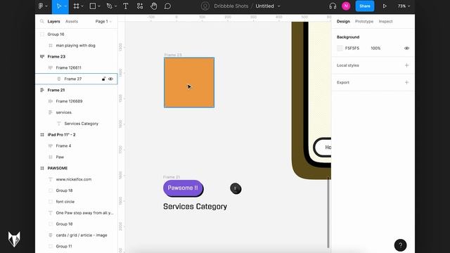Toggle background color visibility eye
Viewport: 450px width, 253px height.
(406, 48)
